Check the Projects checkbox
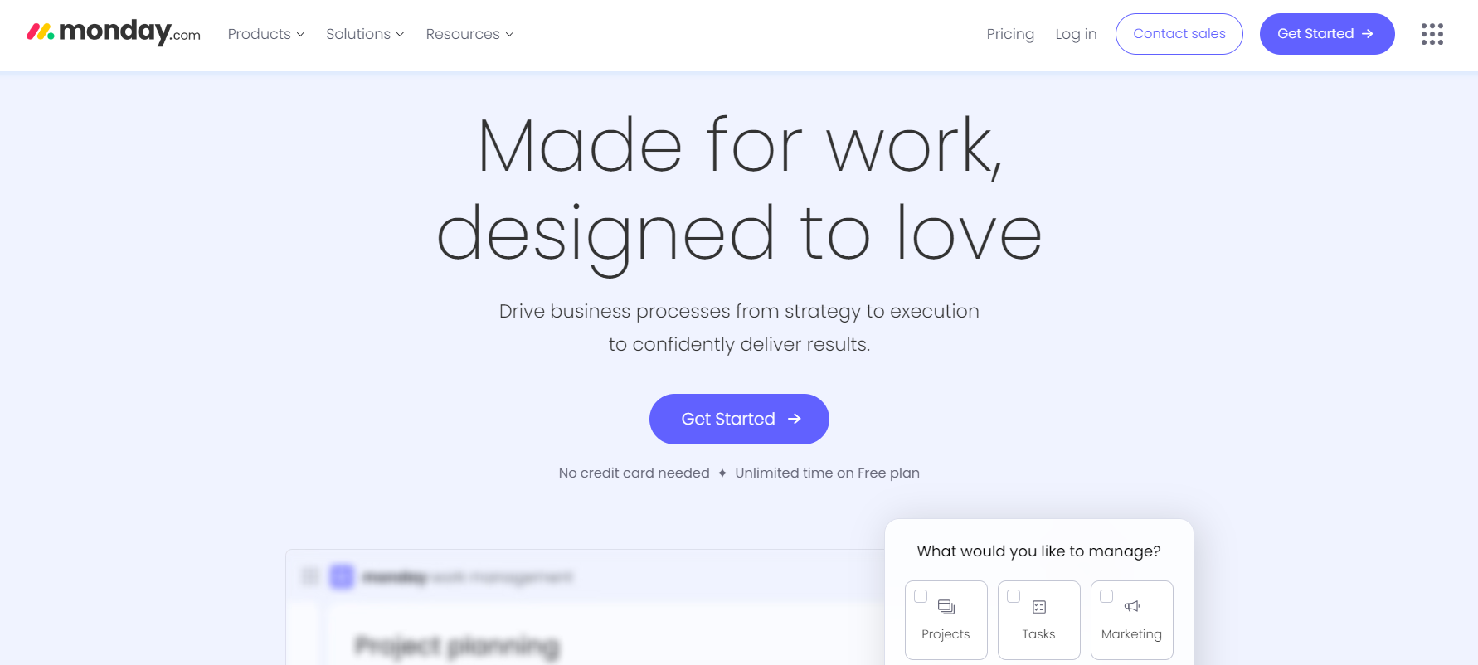 coord(921,596)
